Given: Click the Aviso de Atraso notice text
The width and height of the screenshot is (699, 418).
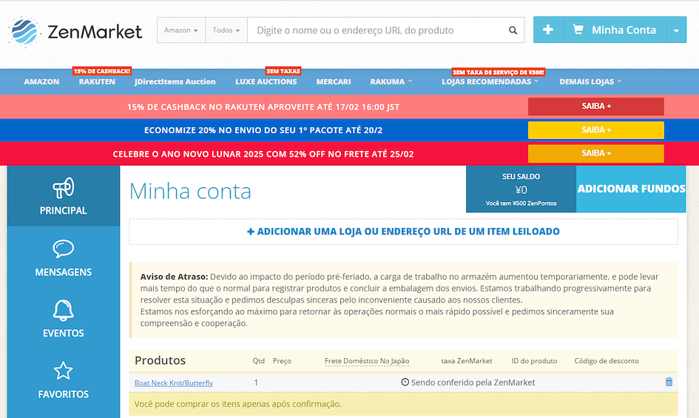Looking at the screenshot, I should point(403,300).
